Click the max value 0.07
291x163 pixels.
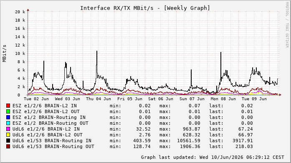pos(195,106)
